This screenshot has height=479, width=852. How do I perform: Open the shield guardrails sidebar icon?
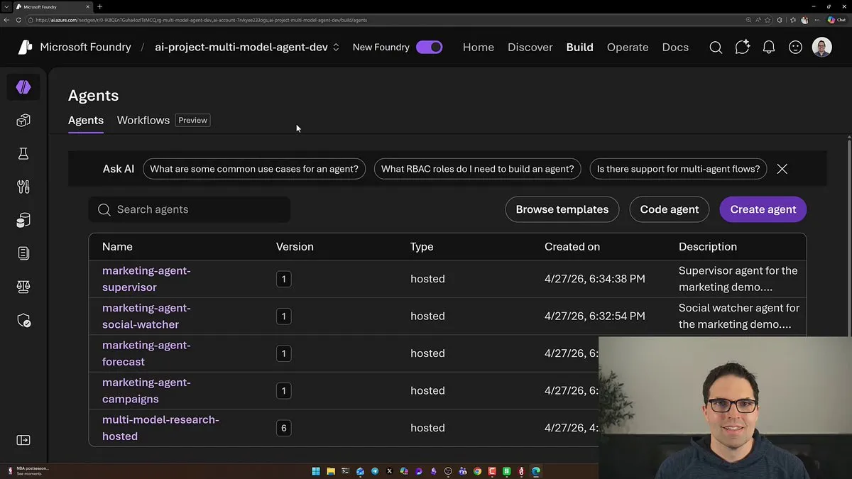tap(23, 320)
